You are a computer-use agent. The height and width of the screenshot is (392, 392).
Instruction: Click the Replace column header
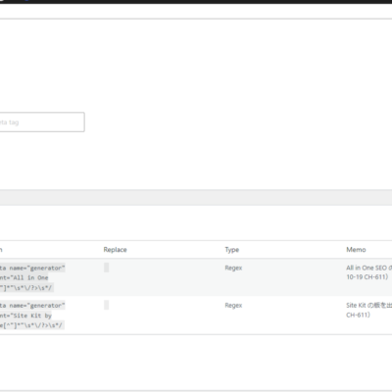tap(115, 250)
